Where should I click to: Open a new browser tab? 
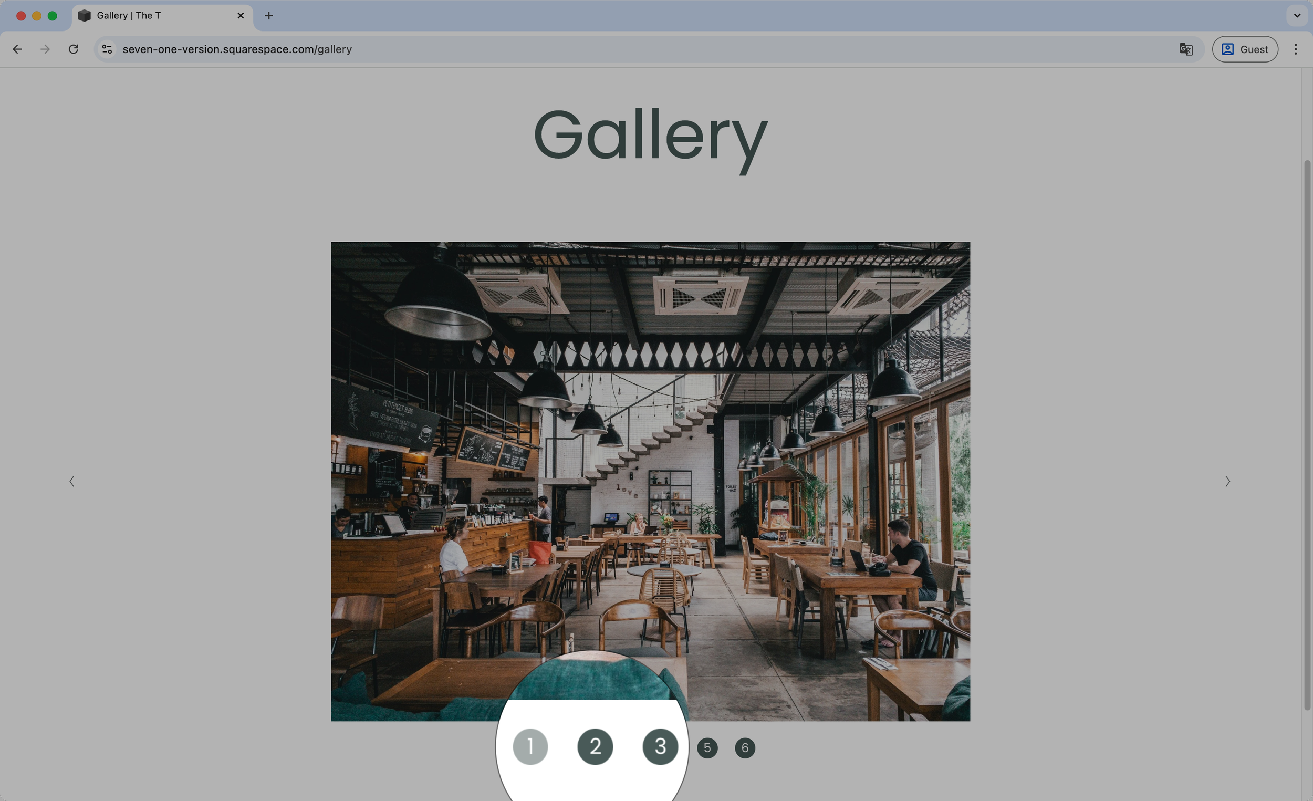pos(268,15)
